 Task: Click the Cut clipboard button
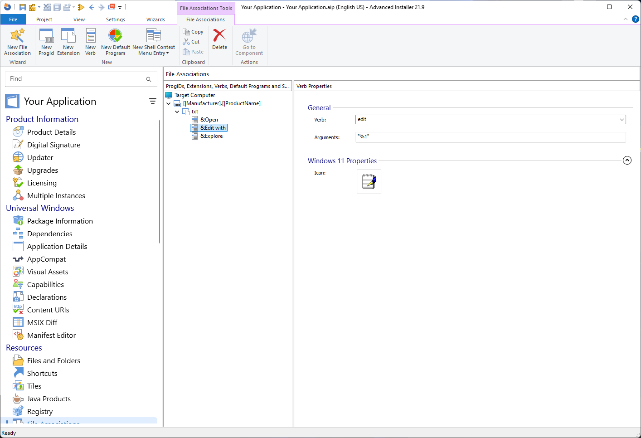(x=191, y=42)
